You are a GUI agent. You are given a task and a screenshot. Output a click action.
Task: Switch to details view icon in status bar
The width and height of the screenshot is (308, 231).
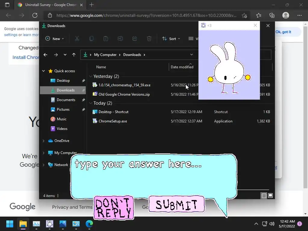(264, 196)
